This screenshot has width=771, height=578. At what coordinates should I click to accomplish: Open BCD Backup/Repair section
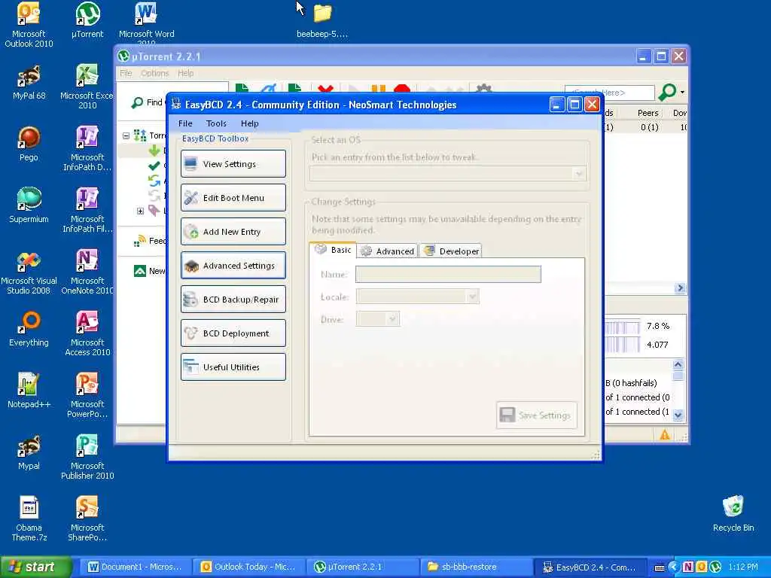tap(233, 300)
